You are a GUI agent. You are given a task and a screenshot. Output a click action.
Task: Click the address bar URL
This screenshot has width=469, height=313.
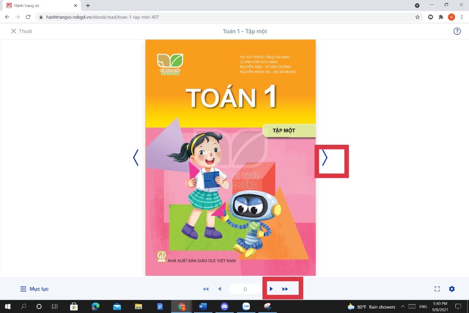coord(103,17)
